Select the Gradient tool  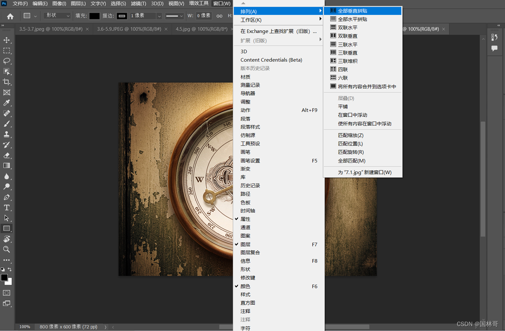pyautogui.click(x=7, y=166)
